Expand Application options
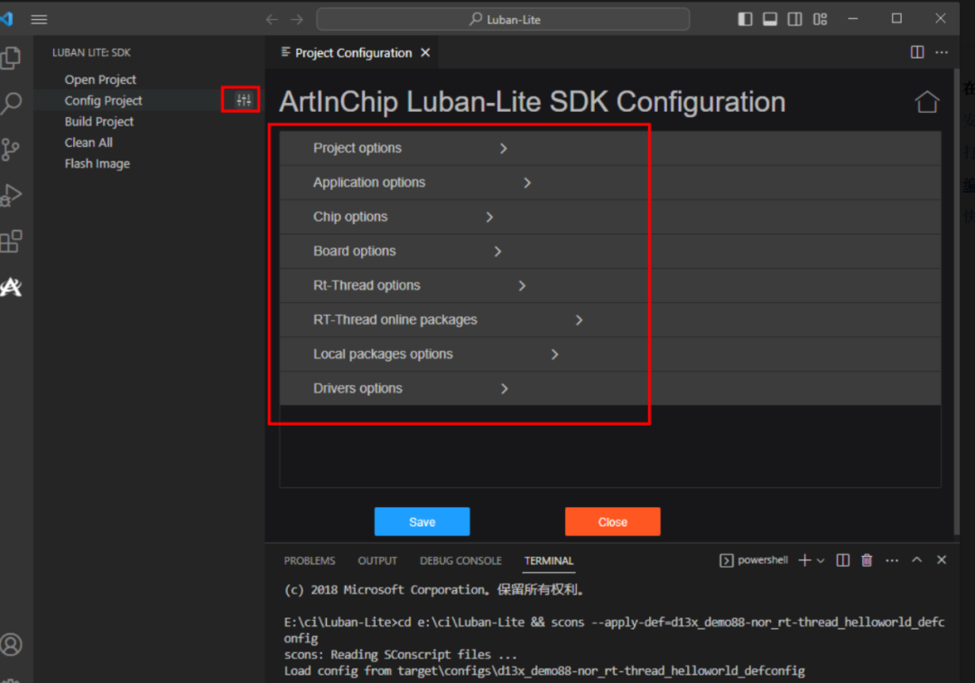 tap(610, 183)
